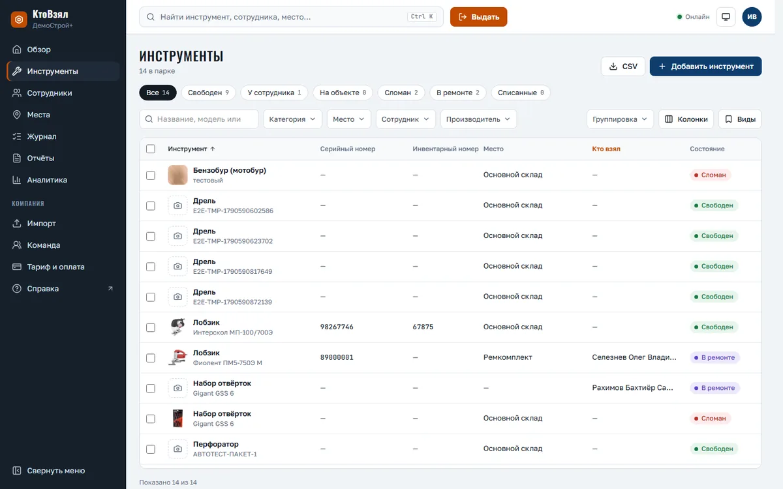Open Справка external link
Viewport: 783px width, 489px height.
tap(63, 289)
